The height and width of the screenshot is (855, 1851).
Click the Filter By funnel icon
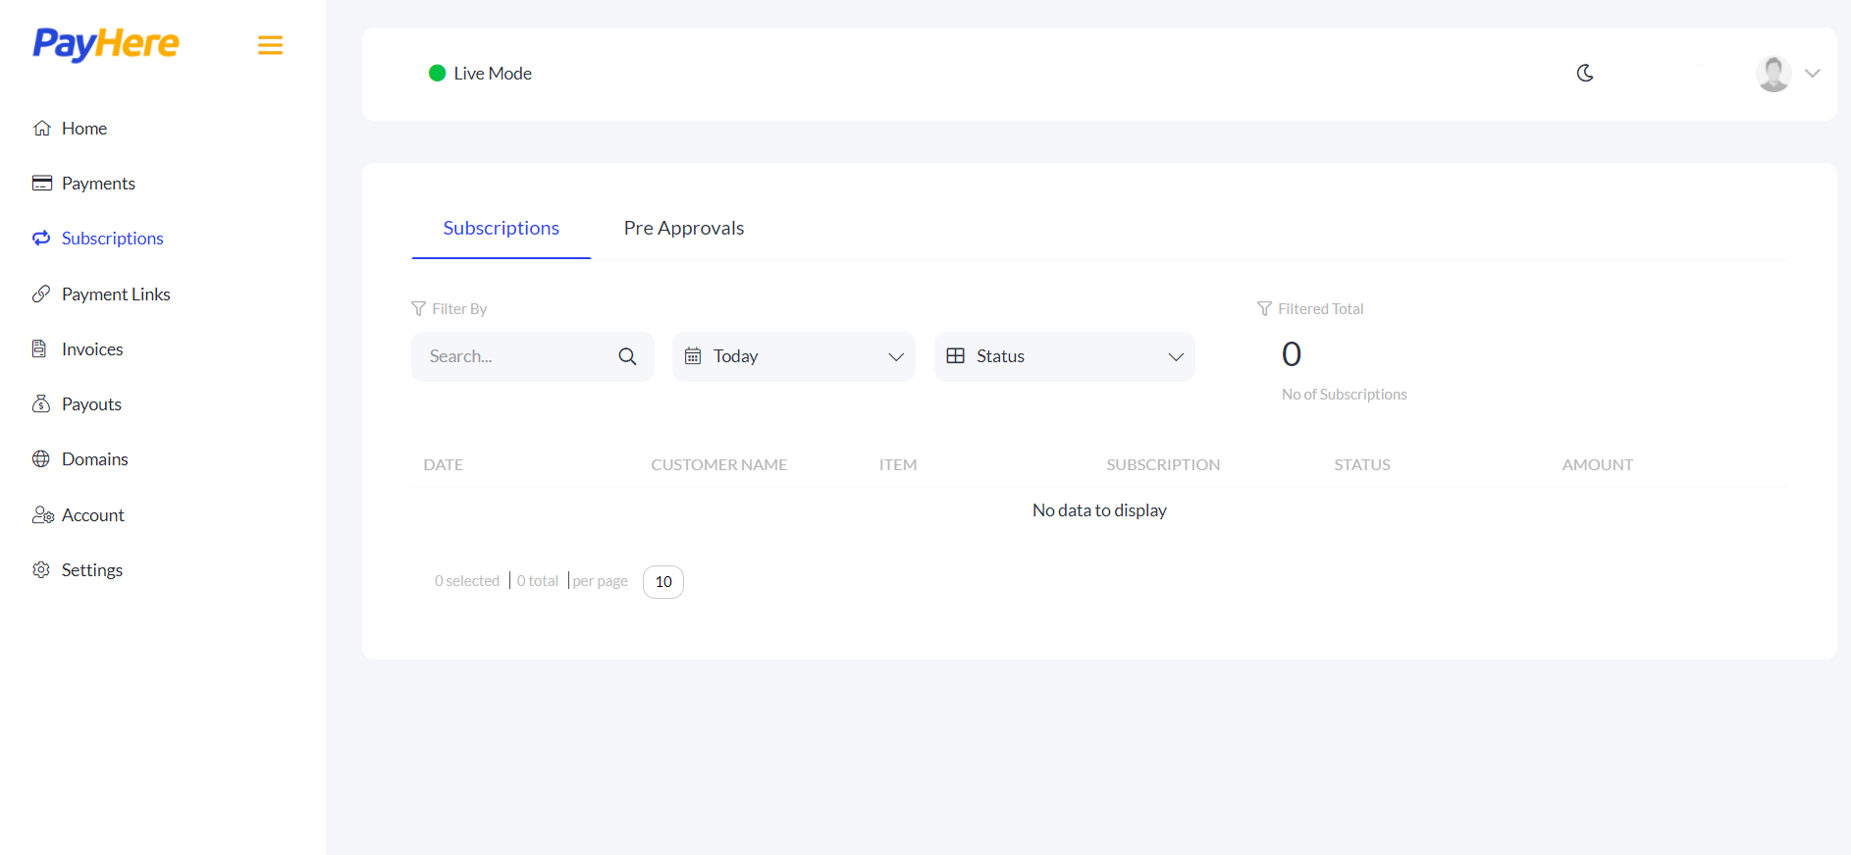(x=418, y=309)
